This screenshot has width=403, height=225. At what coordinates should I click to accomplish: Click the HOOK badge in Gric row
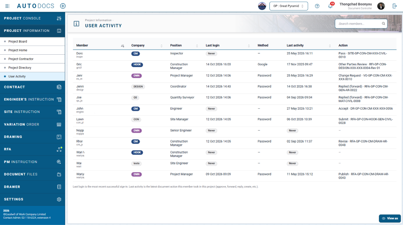pyautogui.click(x=137, y=64)
